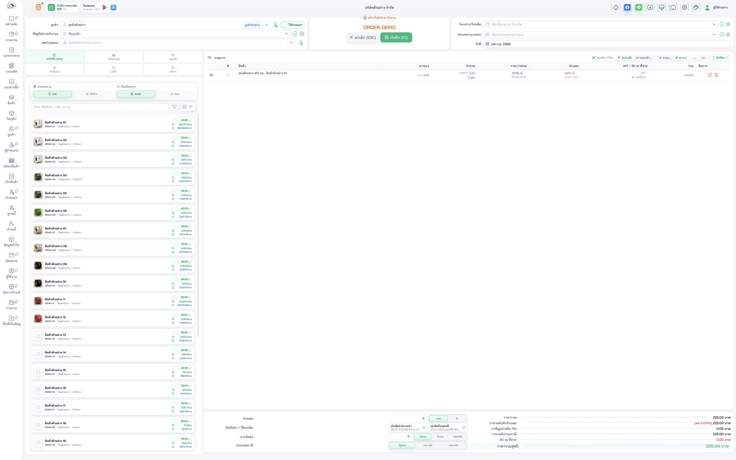This screenshot has width=736, height=460.
Task: Switch to เหล็ก product tab
Action: tap(113, 69)
